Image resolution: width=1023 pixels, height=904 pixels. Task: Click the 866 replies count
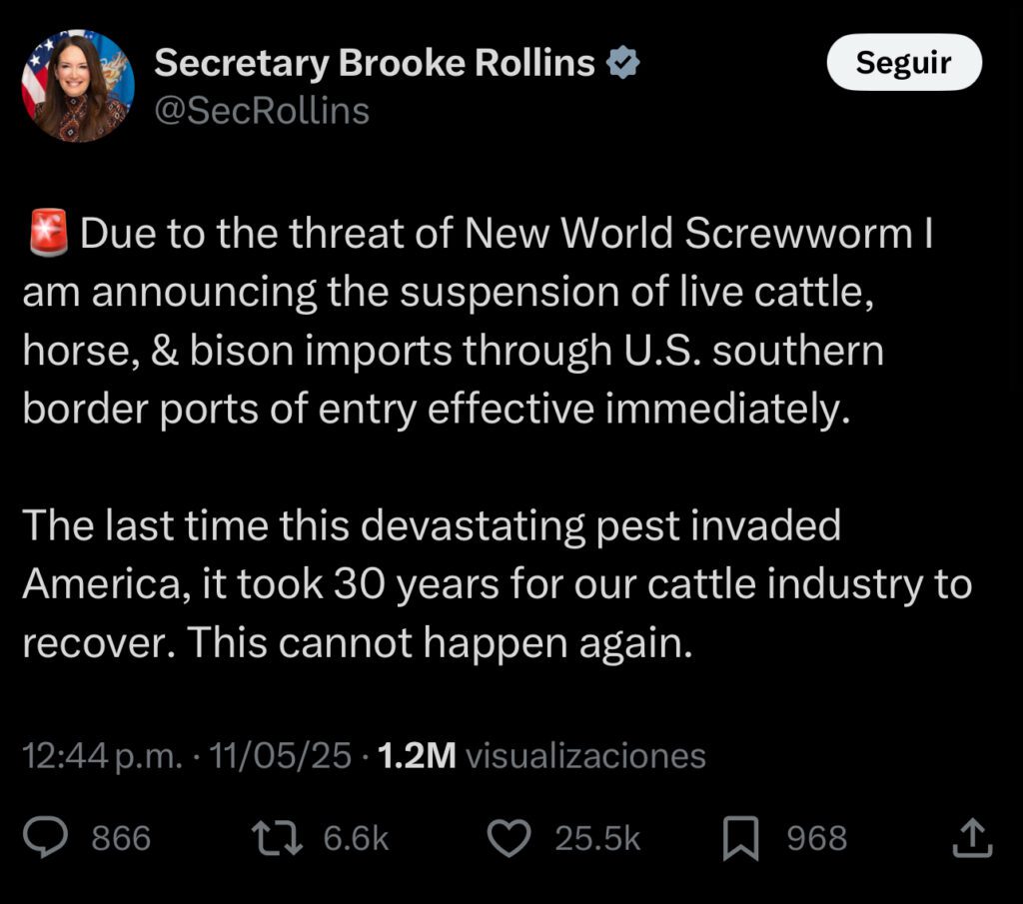click(121, 838)
